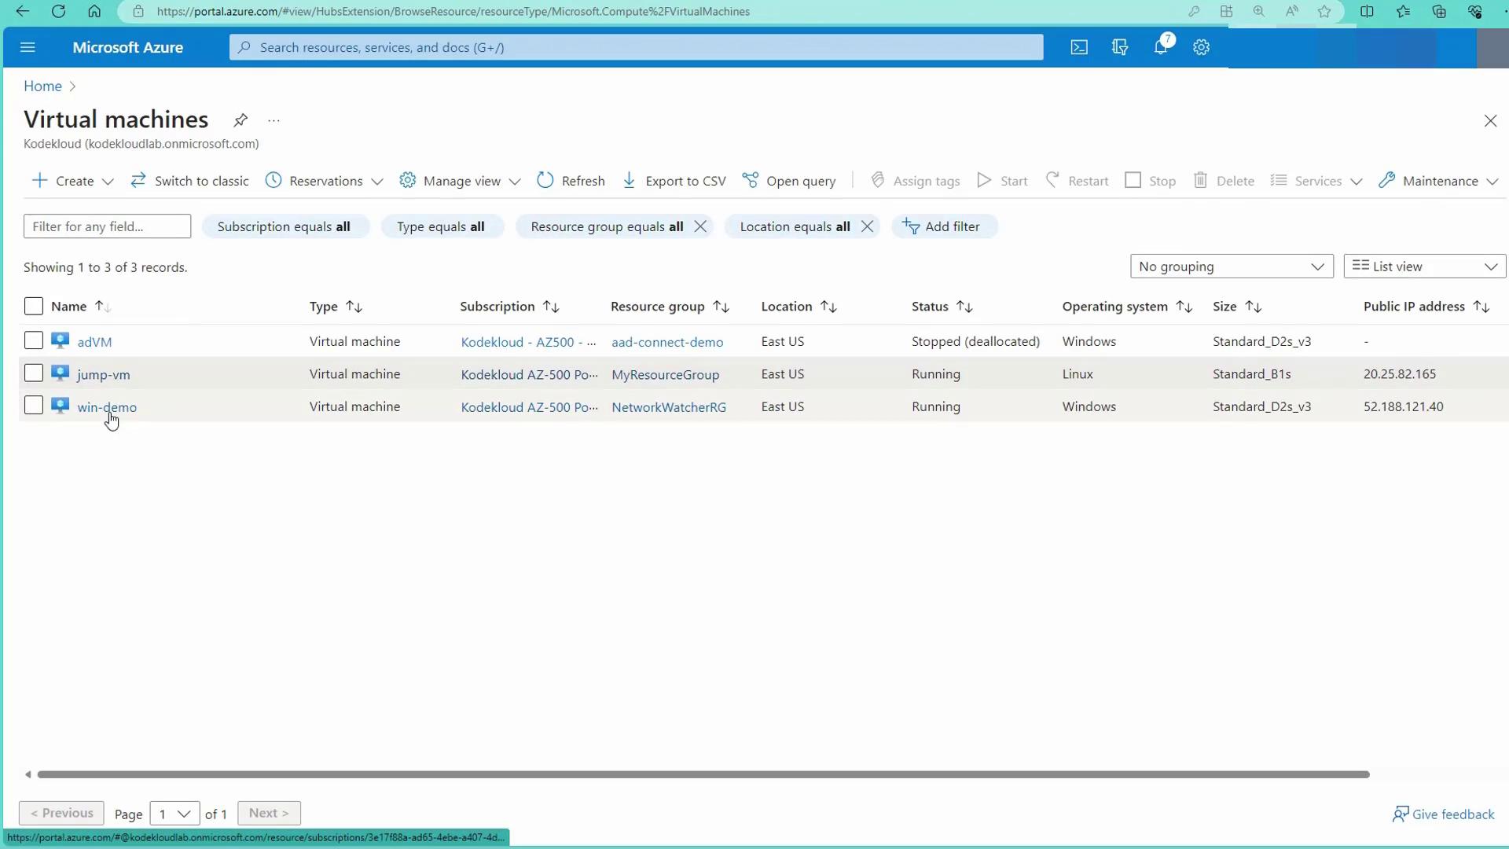The width and height of the screenshot is (1509, 849).
Task: Open the adVM link
Action: tap(94, 342)
